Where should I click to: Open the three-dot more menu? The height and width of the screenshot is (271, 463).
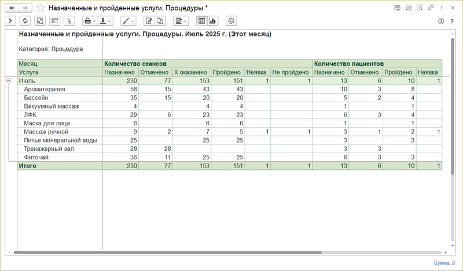(x=442, y=8)
